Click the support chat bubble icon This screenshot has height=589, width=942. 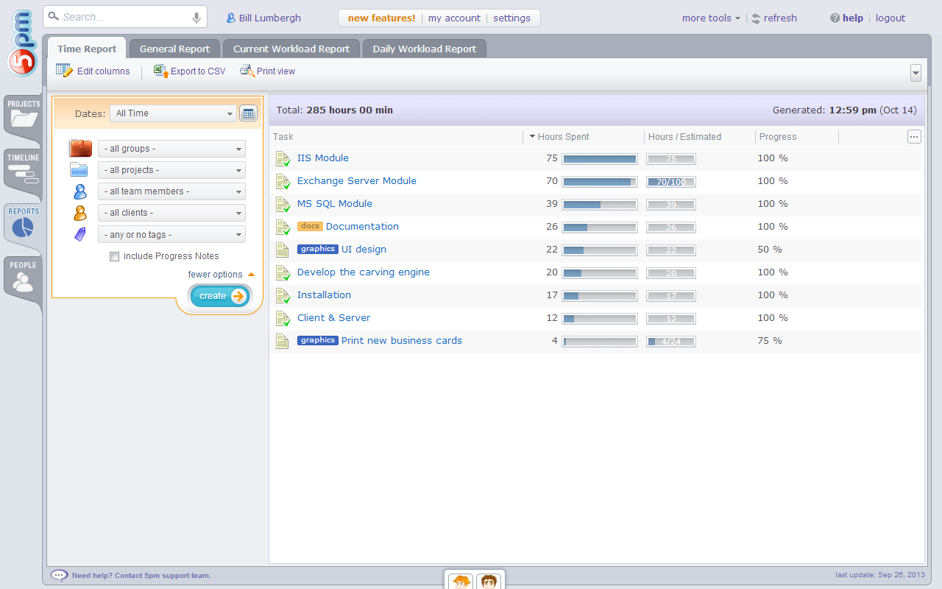click(x=59, y=575)
